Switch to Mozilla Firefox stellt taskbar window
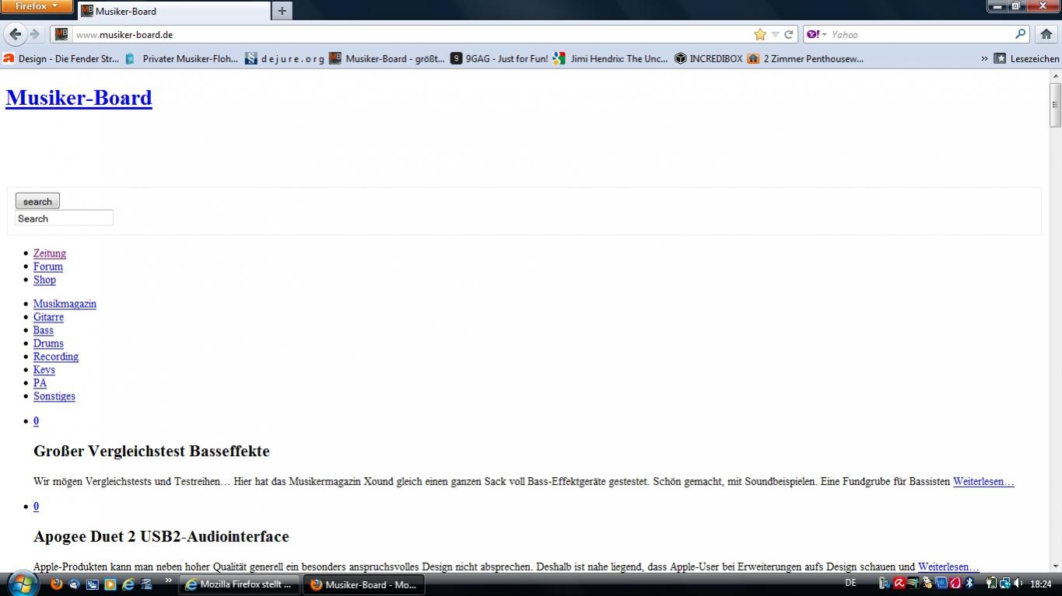This screenshot has width=1062, height=596. click(x=240, y=584)
